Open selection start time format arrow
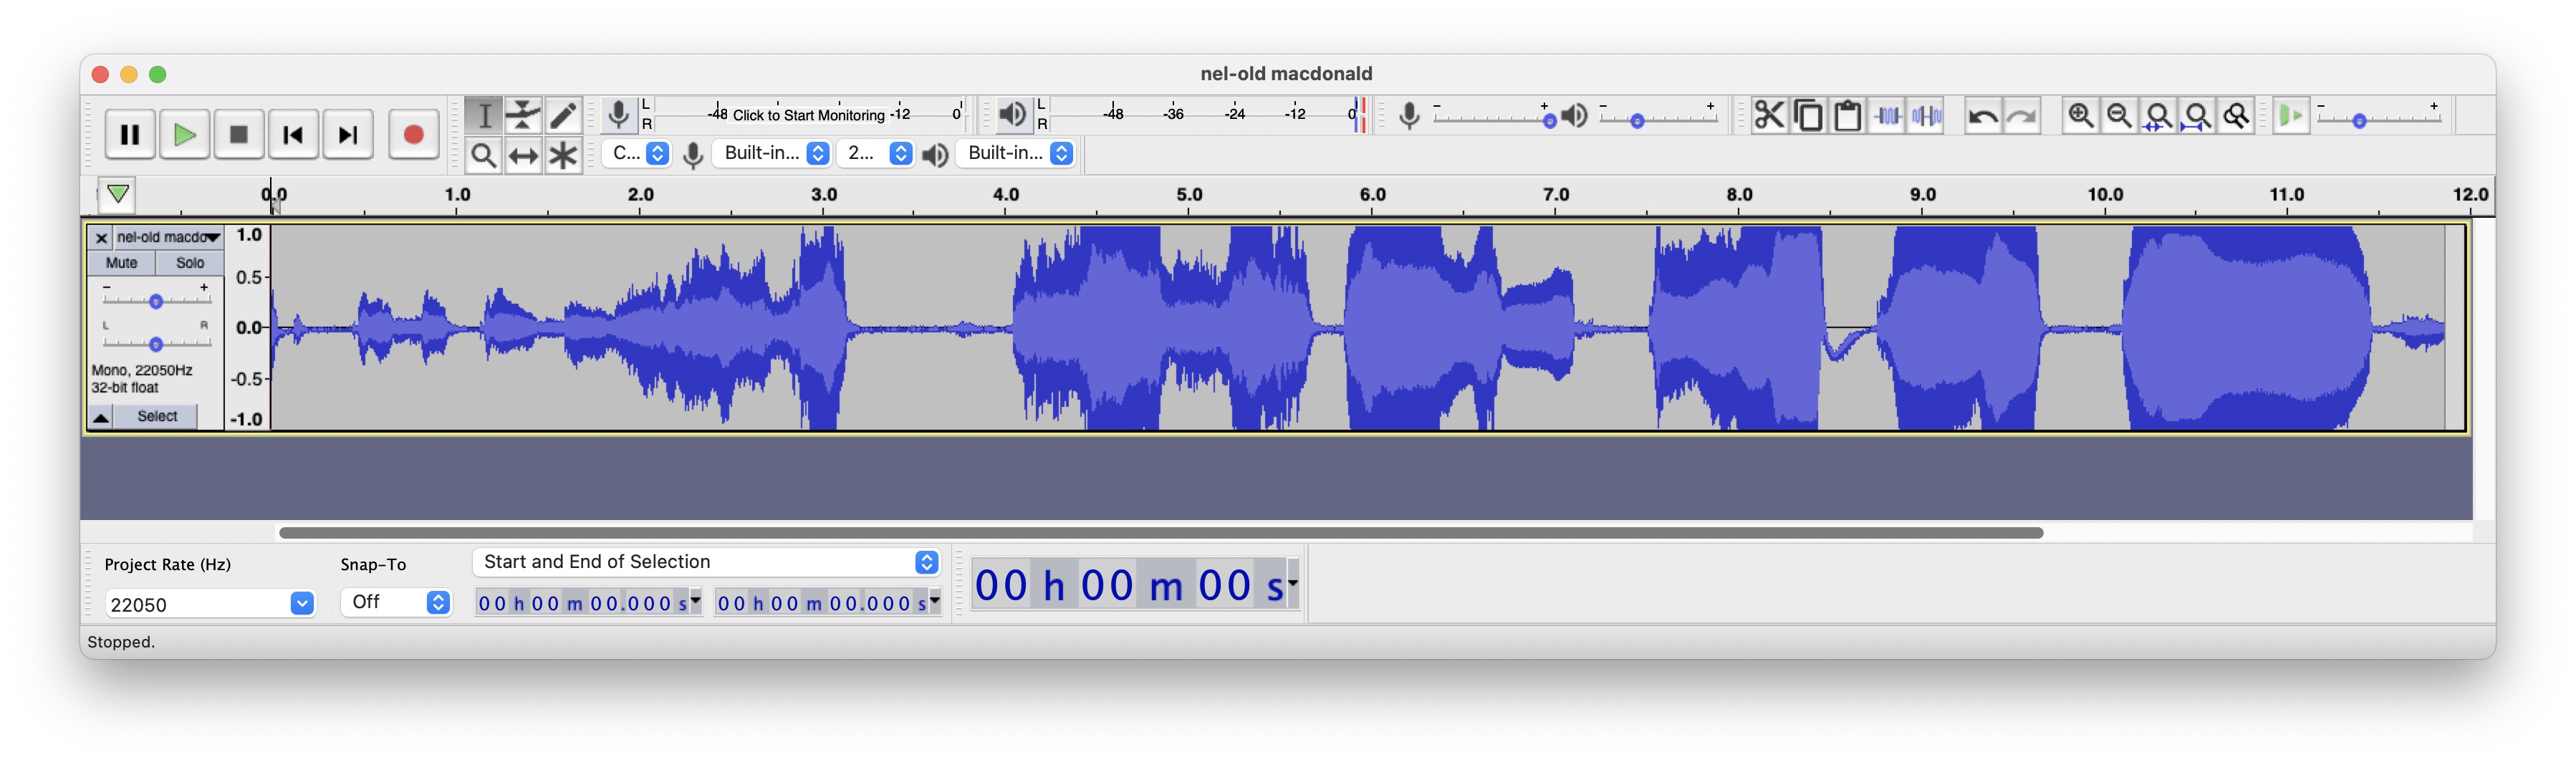Image resolution: width=2576 pixels, height=765 pixels. pyautogui.click(x=696, y=602)
